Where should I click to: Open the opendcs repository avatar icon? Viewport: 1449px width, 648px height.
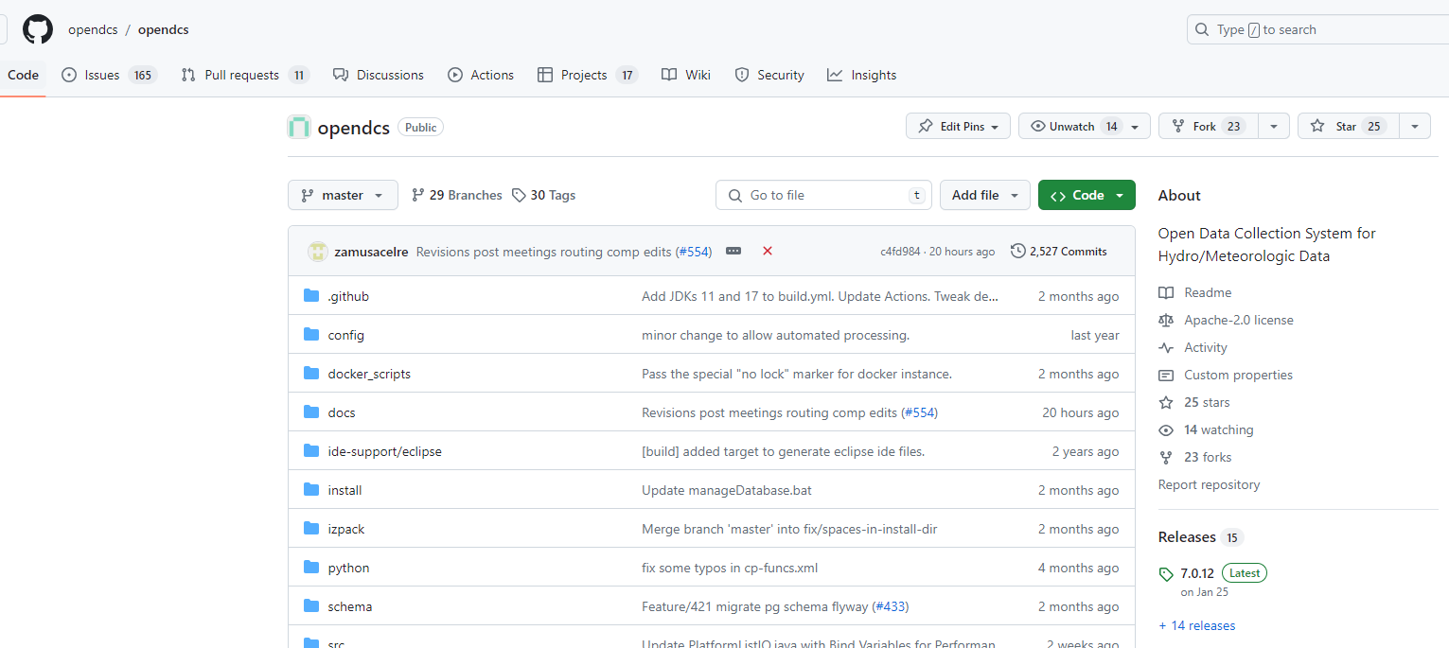[299, 127]
